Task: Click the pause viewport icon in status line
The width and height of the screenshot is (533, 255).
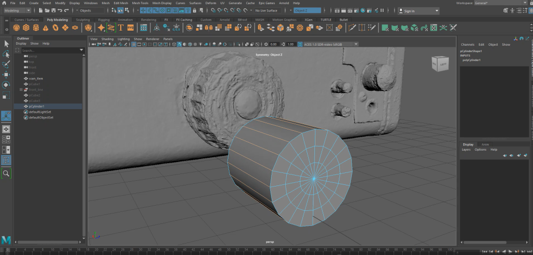Action: [382, 10]
